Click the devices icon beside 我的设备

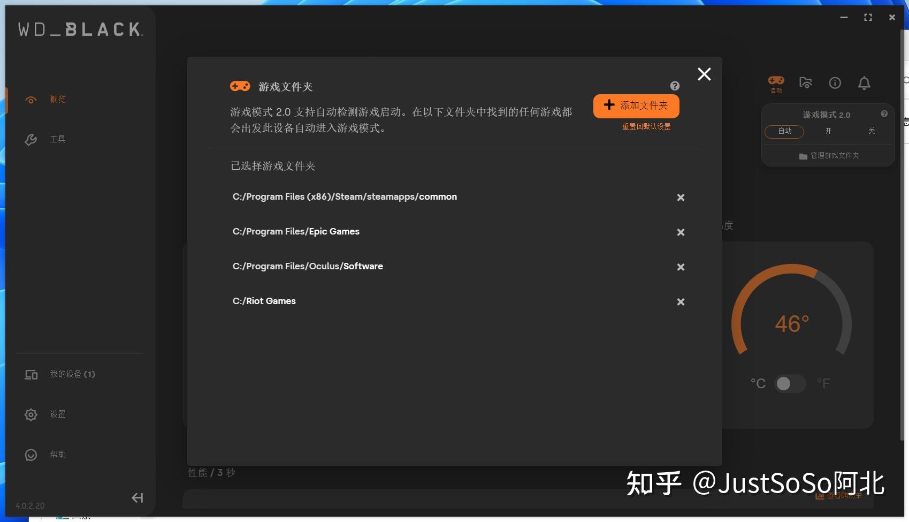click(31, 375)
